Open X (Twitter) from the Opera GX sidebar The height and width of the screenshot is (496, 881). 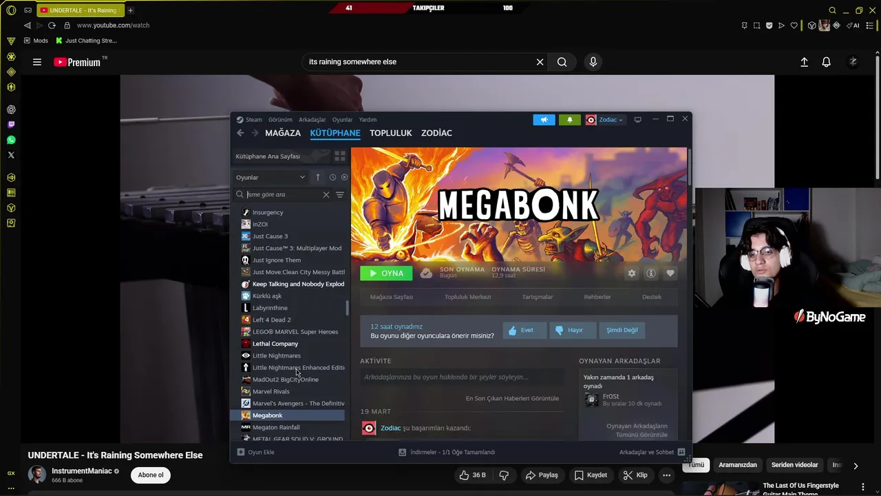pos(11,155)
